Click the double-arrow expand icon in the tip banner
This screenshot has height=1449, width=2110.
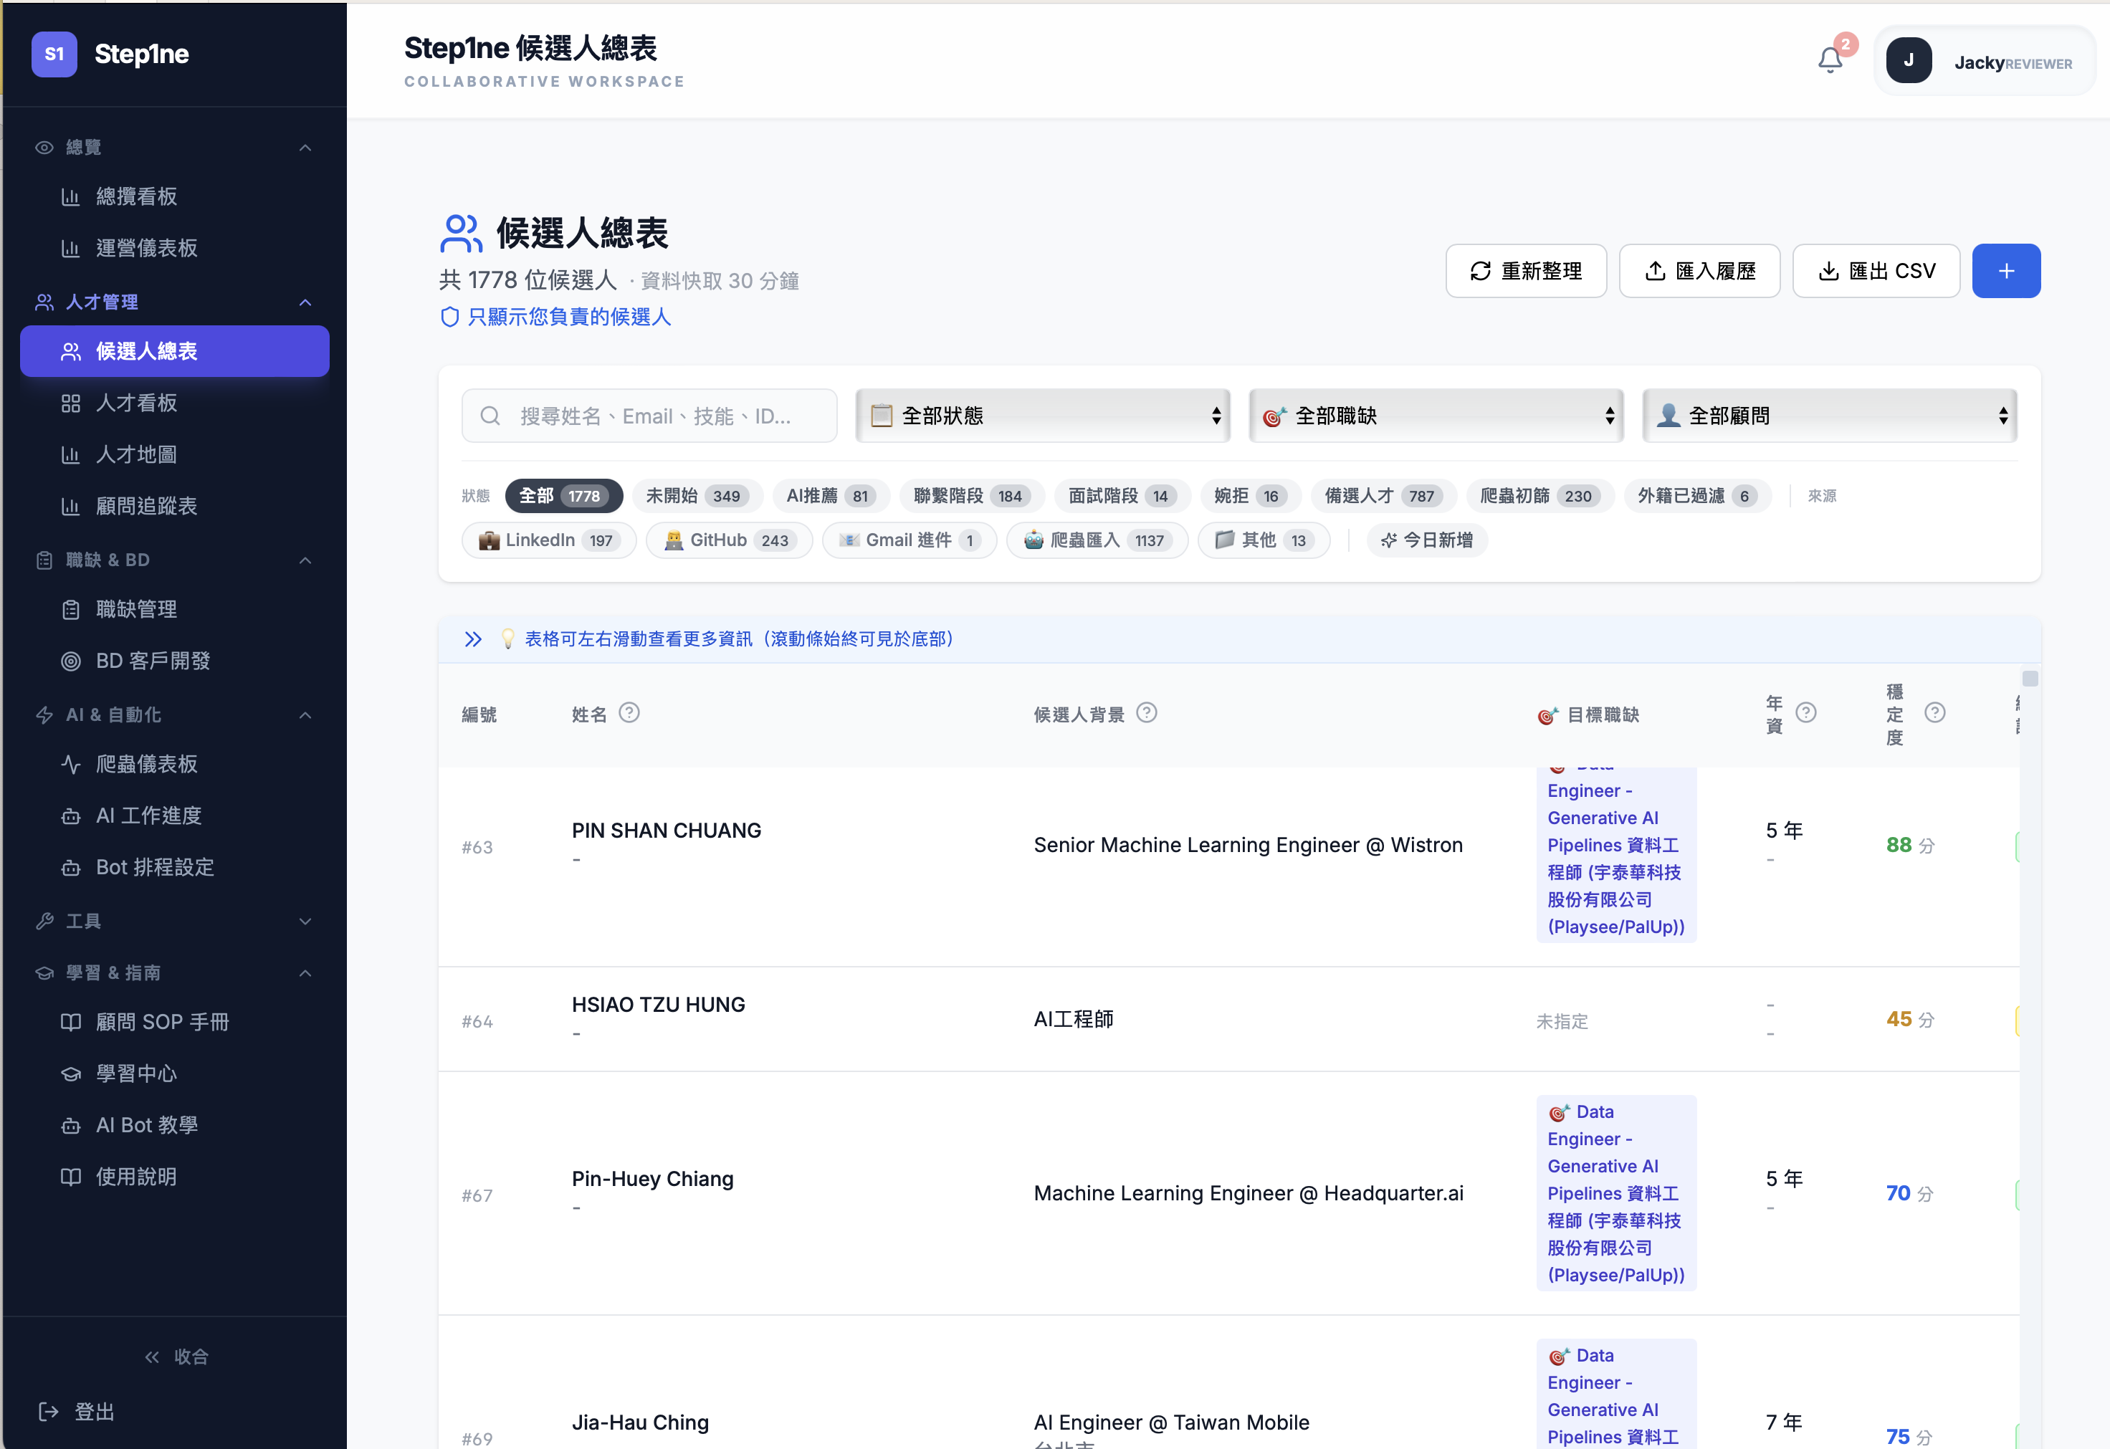(473, 639)
